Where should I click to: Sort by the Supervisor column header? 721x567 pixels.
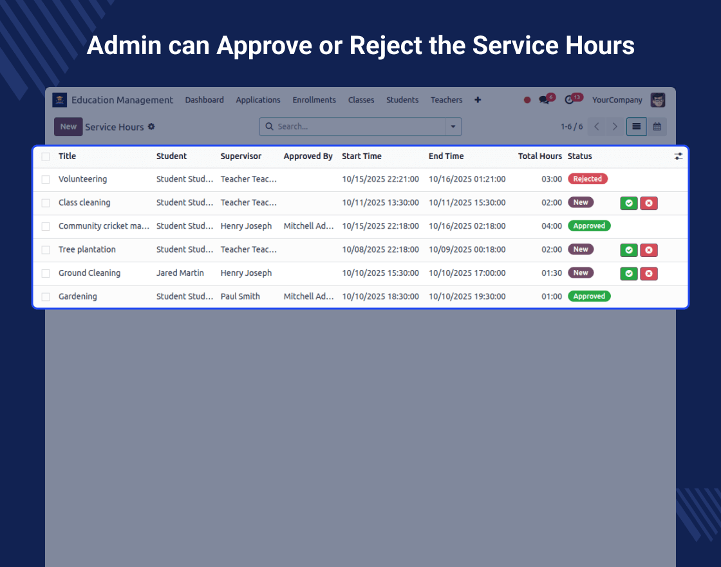pyautogui.click(x=241, y=156)
